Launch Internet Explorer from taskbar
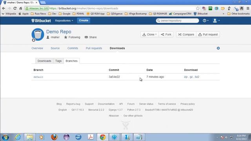251x141 pixels. [x=18, y=137]
